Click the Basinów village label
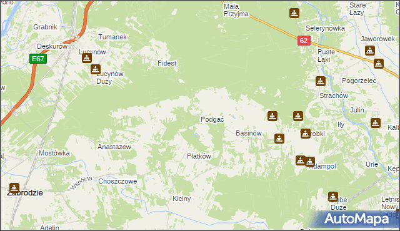400x231 pixels. coord(249,133)
